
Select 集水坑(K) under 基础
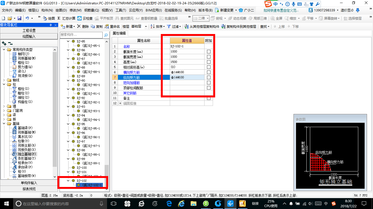22,137
